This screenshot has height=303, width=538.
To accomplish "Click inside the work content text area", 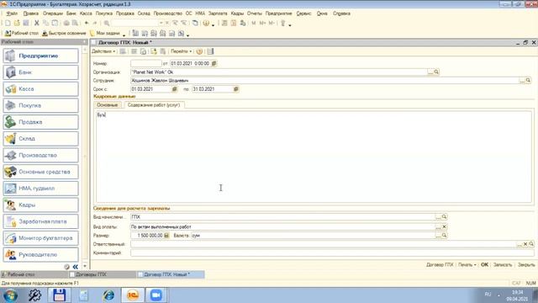I will pyautogui.click(x=314, y=157).
